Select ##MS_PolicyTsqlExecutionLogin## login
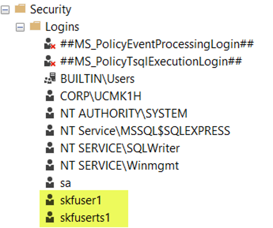 click(151, 62)
